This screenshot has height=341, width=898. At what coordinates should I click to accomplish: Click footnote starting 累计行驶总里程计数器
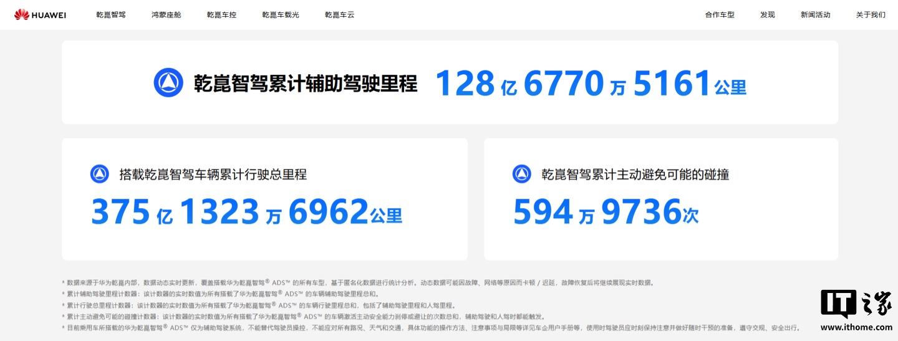click(x=259, y=305)
